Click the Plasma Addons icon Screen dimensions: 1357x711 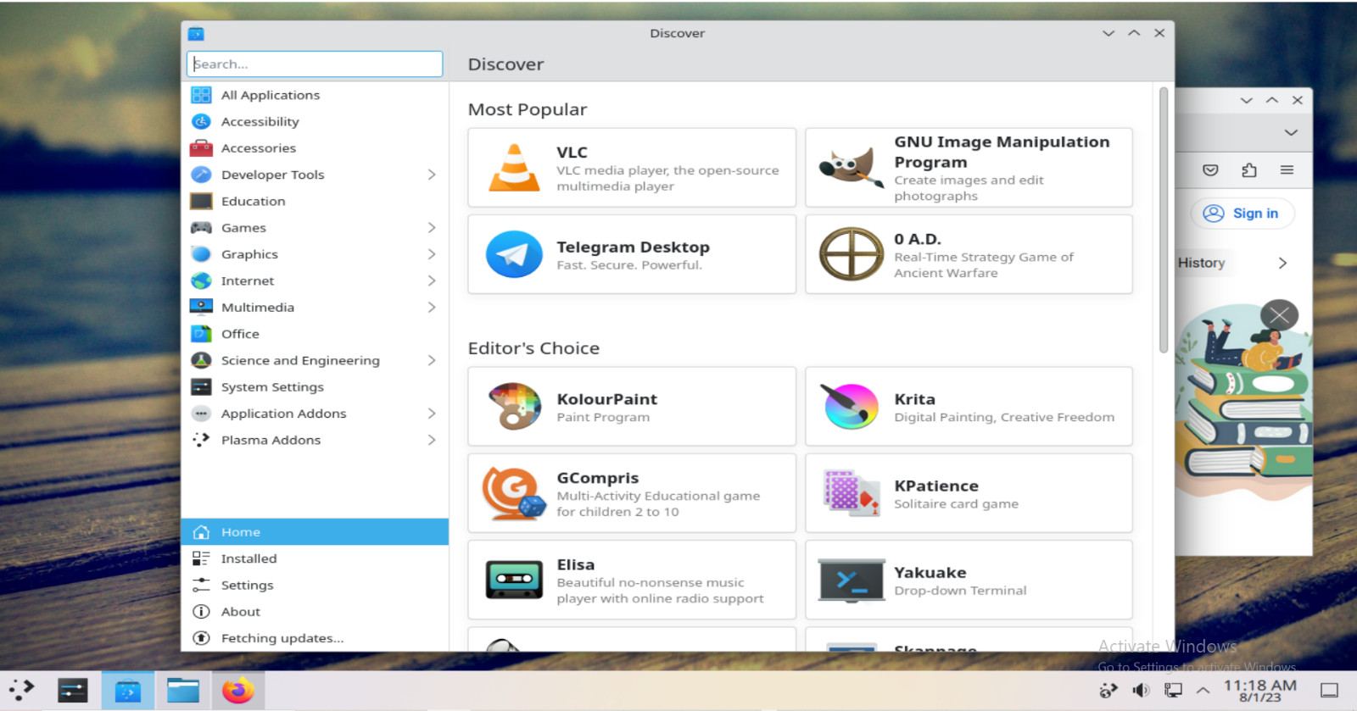(x=201, y=440)
